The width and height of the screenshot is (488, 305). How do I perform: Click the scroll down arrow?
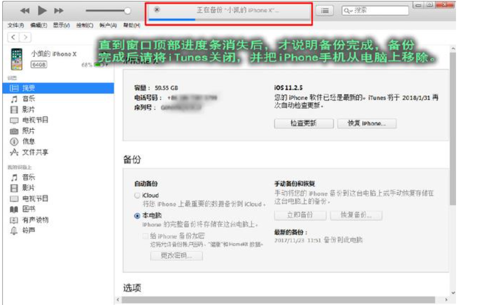pos(453,292)
